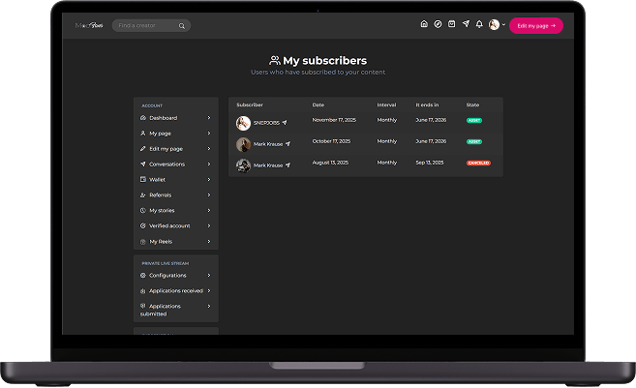
Task: Click the send icon in the October 17 row
Action: (288, 143)
